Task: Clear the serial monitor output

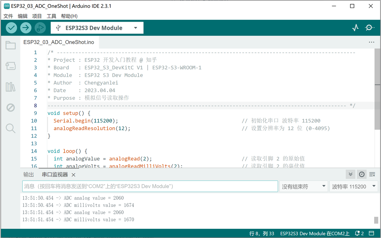Action: coord(372,174)
